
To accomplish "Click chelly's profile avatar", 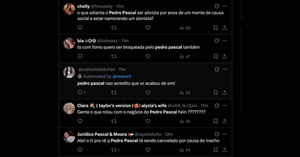I will 69,9.
